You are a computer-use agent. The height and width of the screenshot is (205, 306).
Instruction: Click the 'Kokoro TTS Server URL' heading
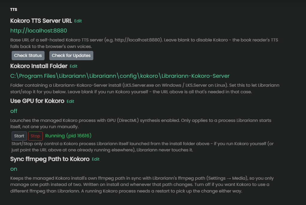[x=41, y=21]
